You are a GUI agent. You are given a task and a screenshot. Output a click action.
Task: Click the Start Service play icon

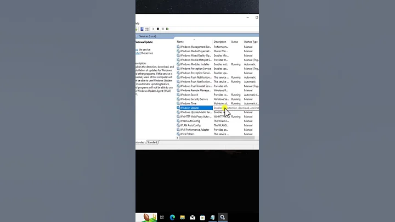(x=153, y=29)
